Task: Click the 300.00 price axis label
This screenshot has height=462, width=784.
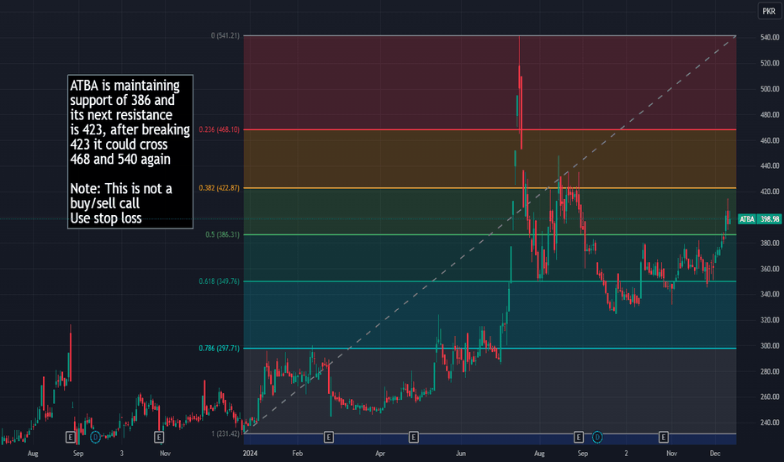Action: (770, 345)
